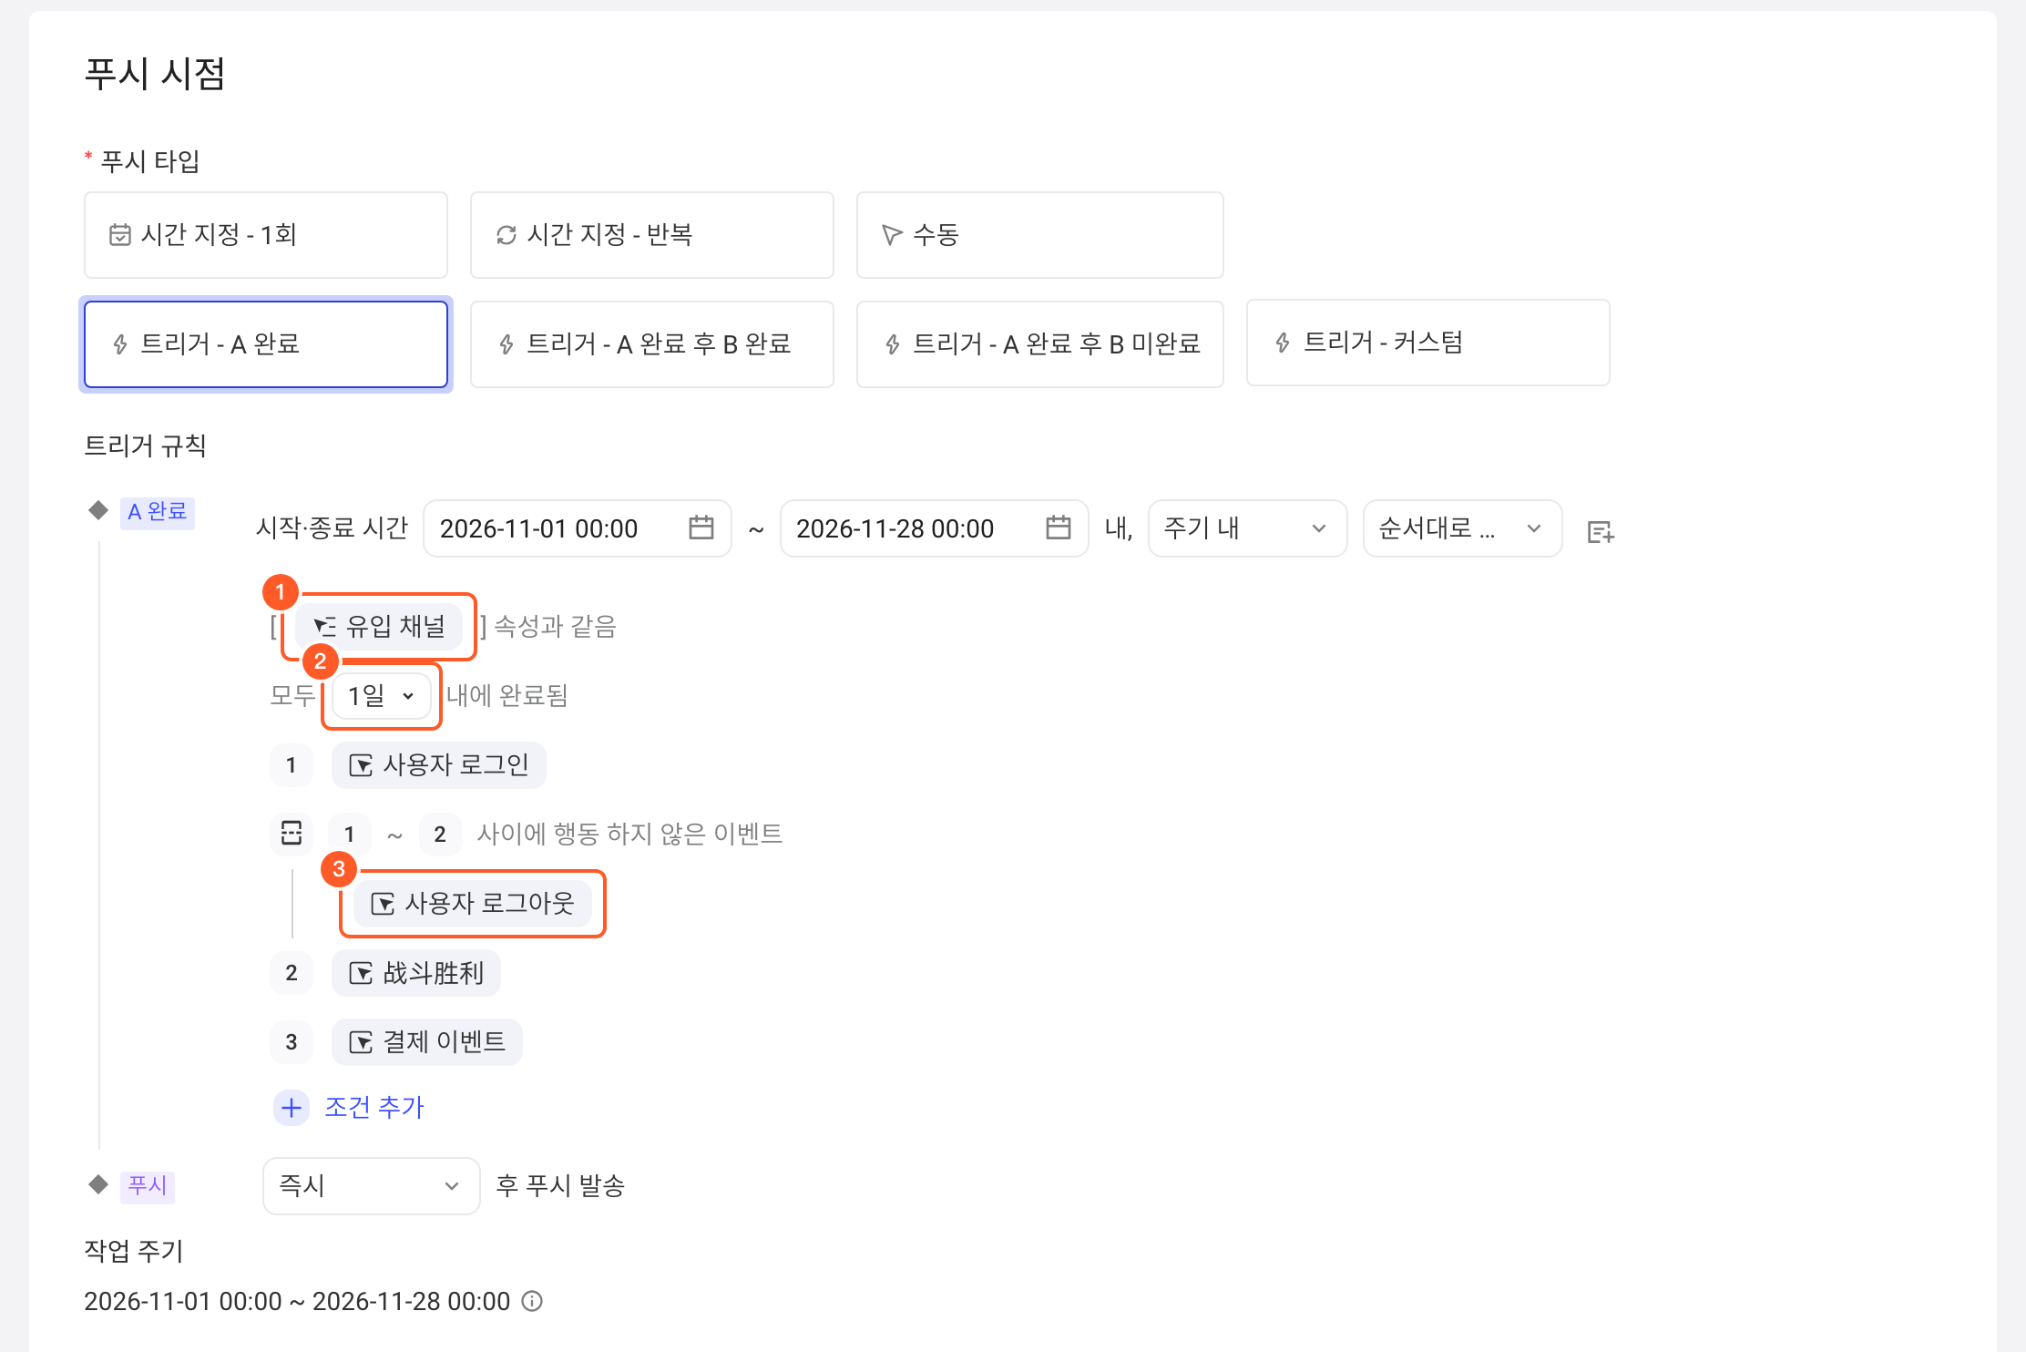
Task: Click step number 2 beside 战斗胜利
Action: point(292,973)
